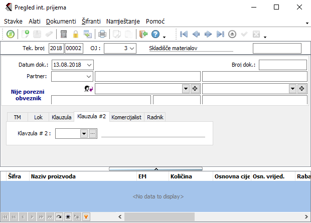The image size is (311, 223).
Task: Click the orange filter funnel icon
Action: 86,216
